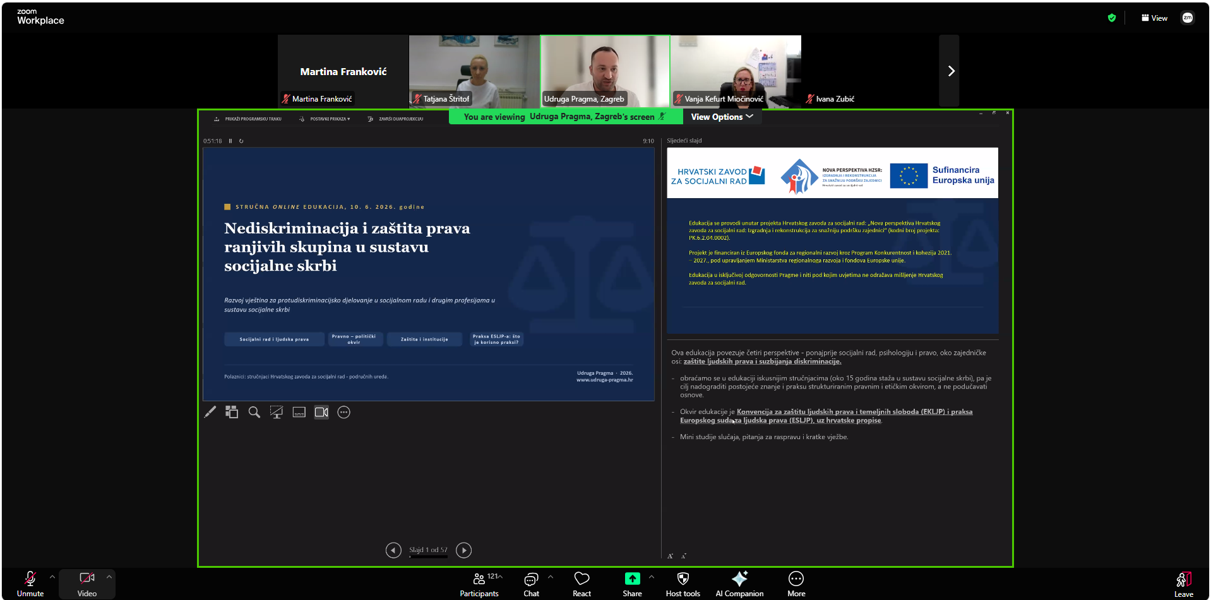This screenshot has height=600, width=1211.
Task: Reset the presentation timer
Action: [241, 141]
